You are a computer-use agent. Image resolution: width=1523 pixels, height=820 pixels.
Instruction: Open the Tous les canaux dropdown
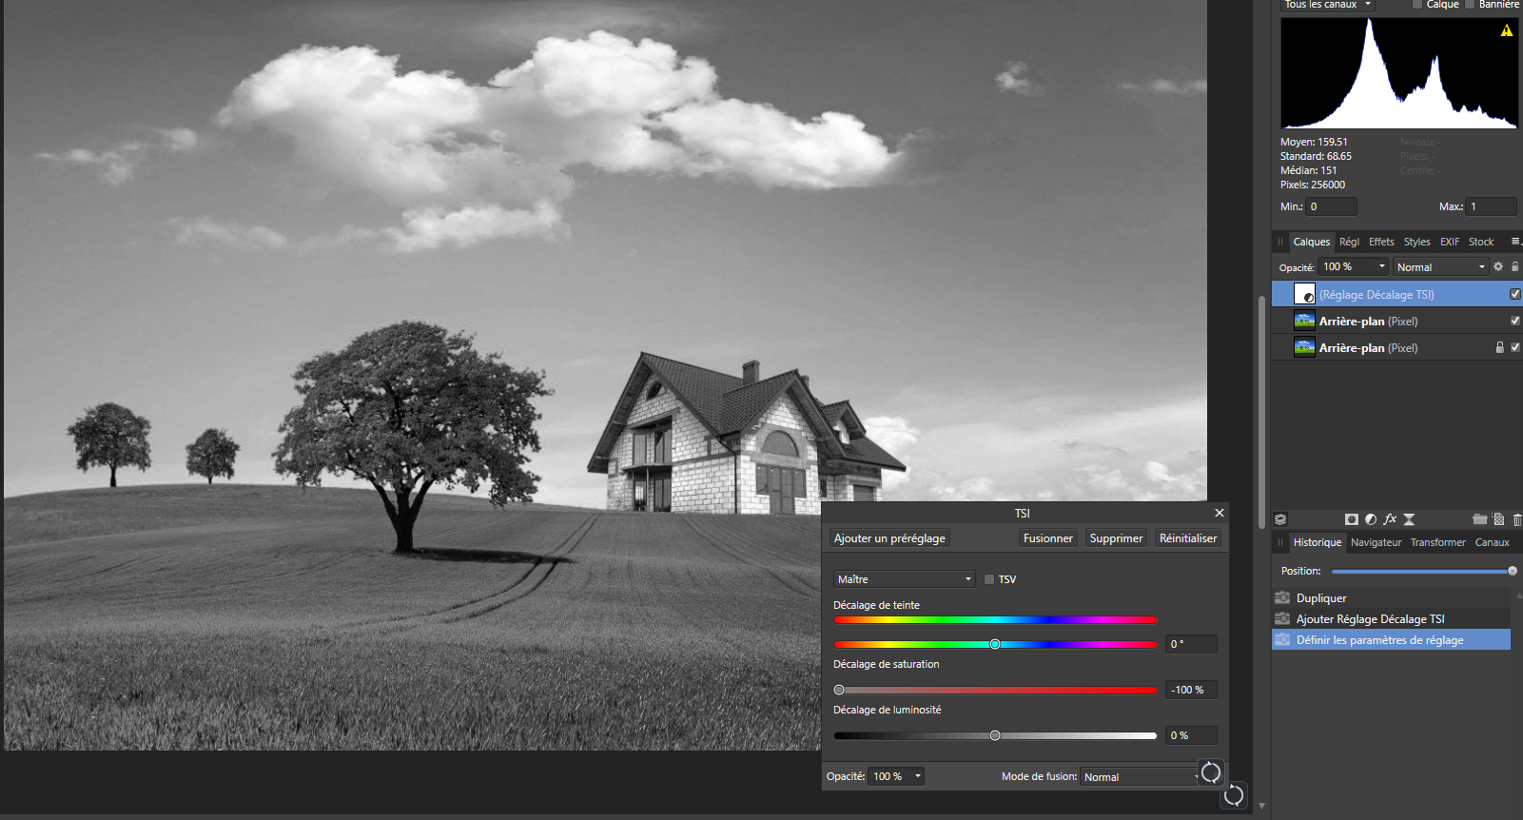(x=1327, y=5)
